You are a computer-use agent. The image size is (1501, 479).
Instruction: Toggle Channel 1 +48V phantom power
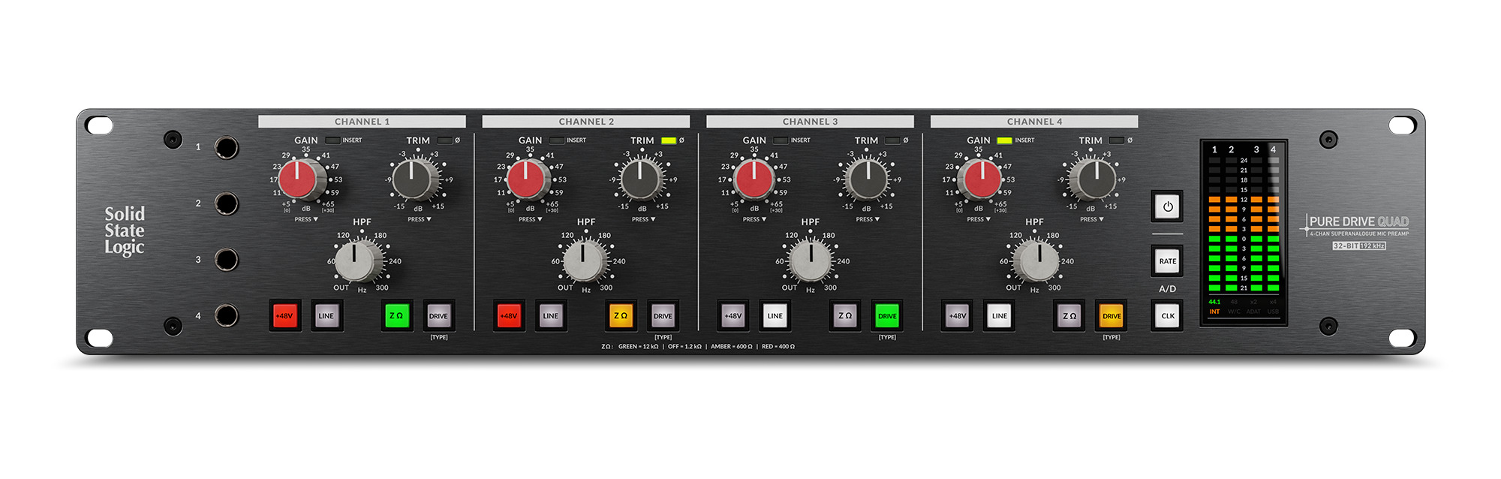tap(284, 316)
